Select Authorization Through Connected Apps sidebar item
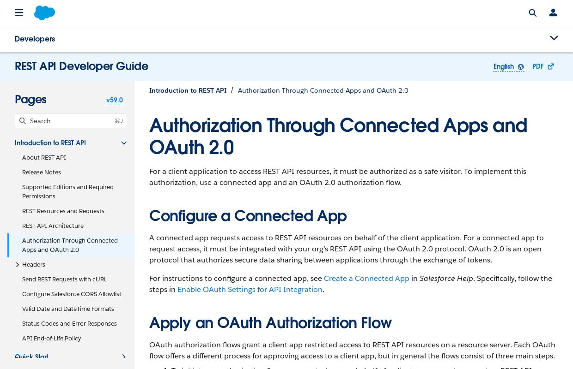Viewport: 573px width, 369px height. 70,245
